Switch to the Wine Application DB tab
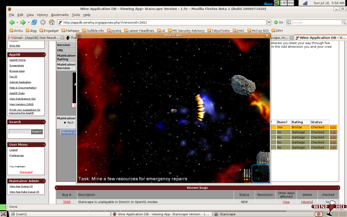 (320, 38)
